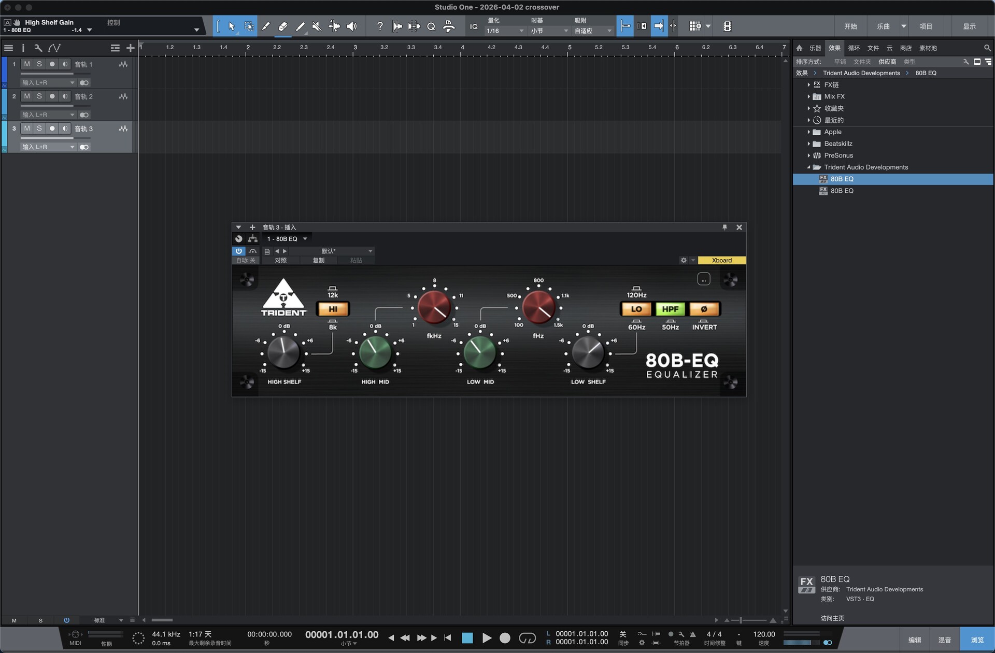Click the 复制 copy button

[x=319, y=261]
